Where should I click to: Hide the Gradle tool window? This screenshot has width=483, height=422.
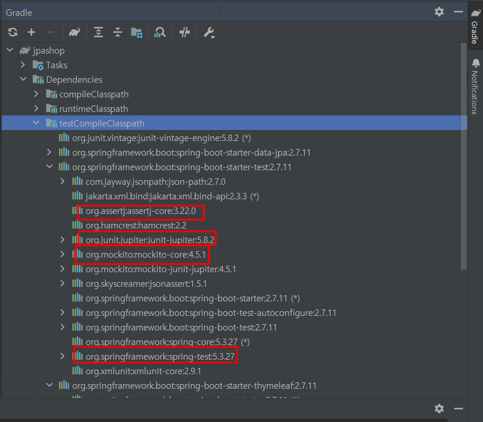(x=459, y=12)
